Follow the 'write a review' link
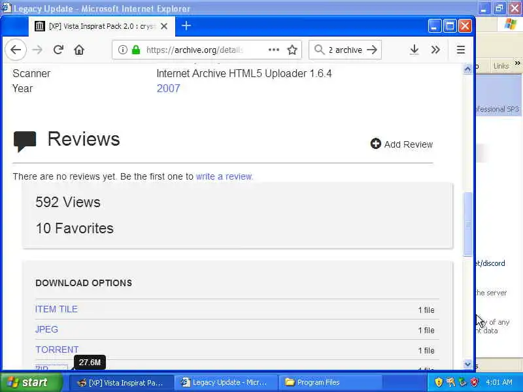 224,176
